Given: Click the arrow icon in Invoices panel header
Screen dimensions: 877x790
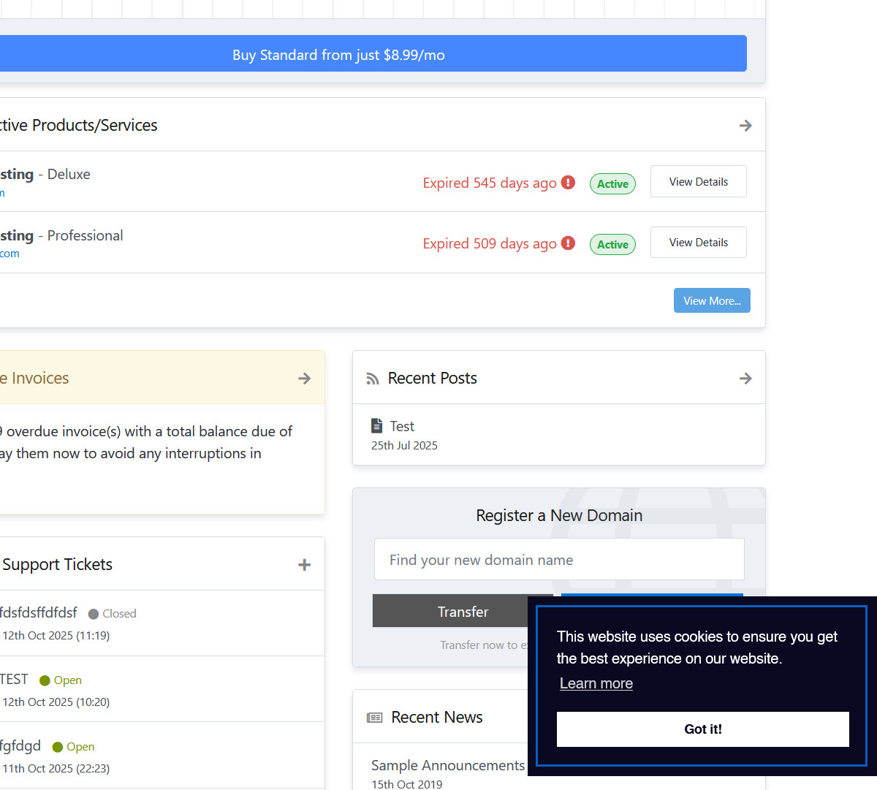Looking at the screenshot, I should [305, 379].
